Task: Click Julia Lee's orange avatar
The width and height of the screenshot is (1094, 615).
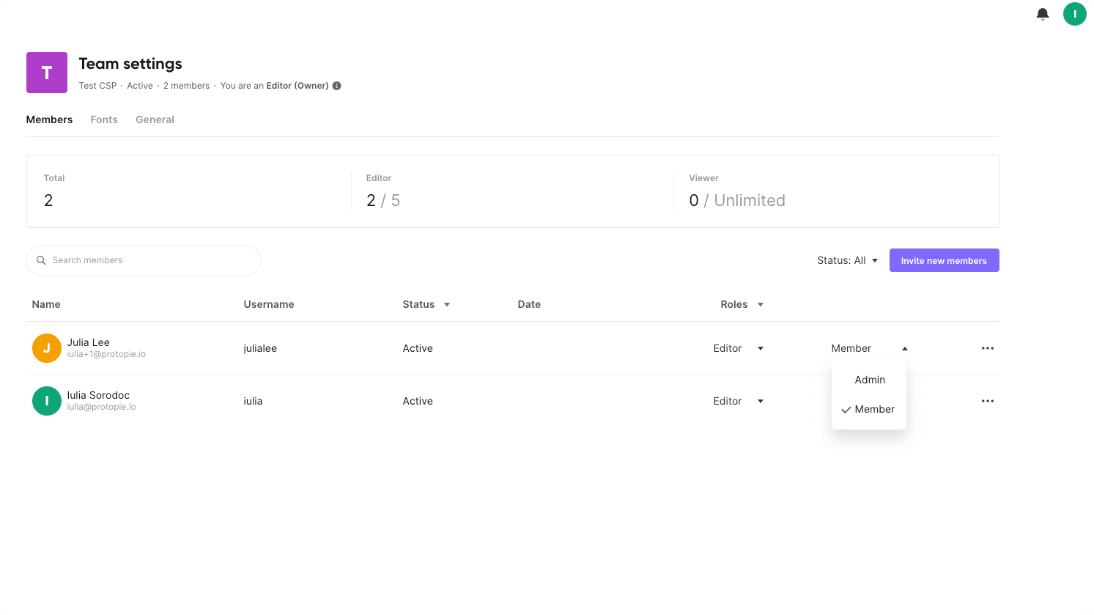Action: 47,348
